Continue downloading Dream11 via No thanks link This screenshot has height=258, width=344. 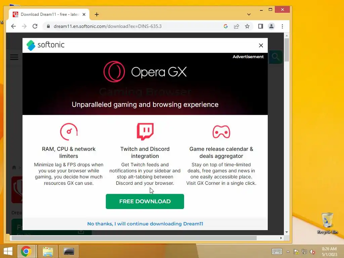pyautogui.click(x=145, y=224)
